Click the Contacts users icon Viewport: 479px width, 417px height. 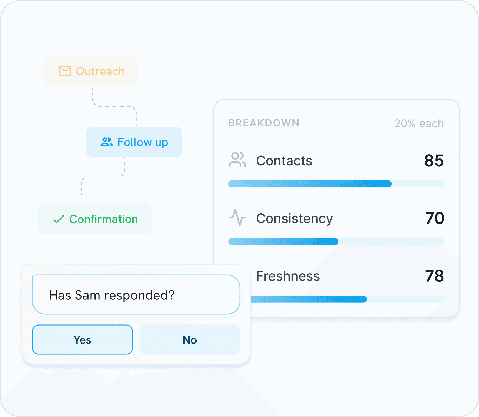[237, 160]
